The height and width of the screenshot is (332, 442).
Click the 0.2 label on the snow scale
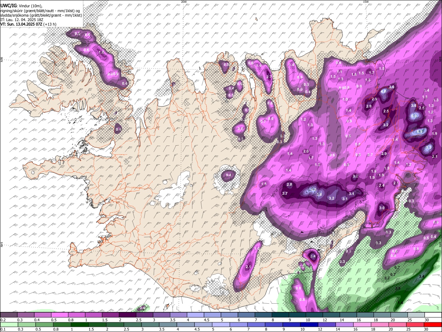click(x=3, y=320)
